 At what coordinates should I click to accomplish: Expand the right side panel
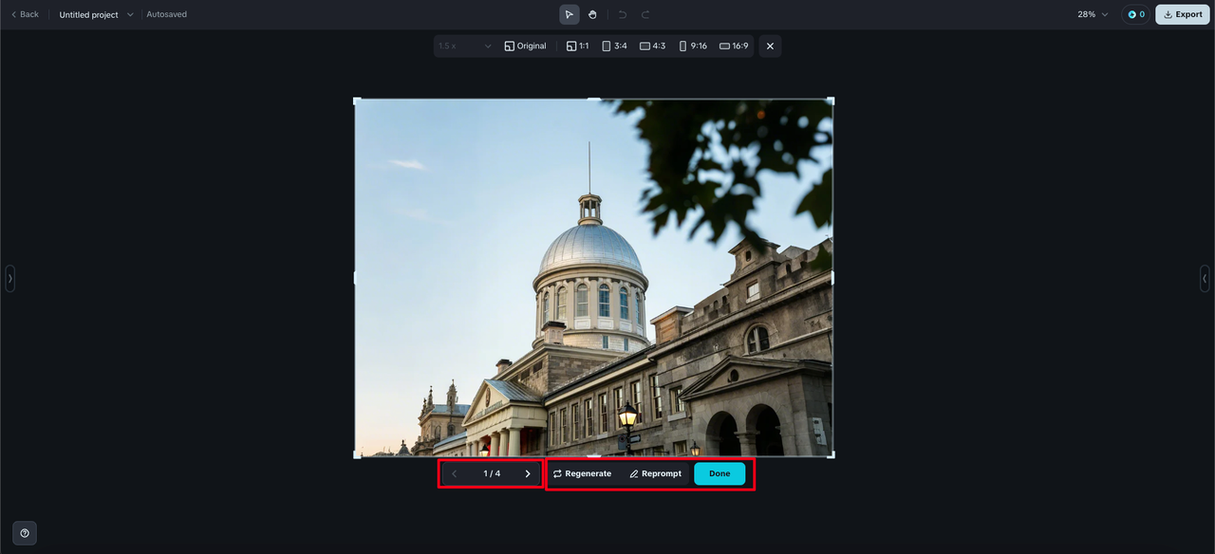pos(1205,278)
